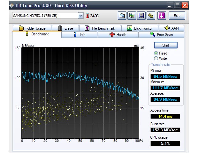This screenshot has width=198, height=153.
Task: Click the benchmark graph area
Action: pos(80,93)
